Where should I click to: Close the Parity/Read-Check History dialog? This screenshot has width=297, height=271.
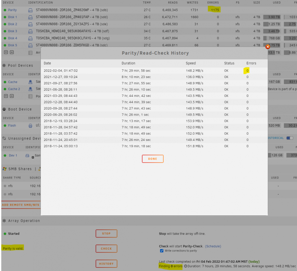(x=268, y=47)
